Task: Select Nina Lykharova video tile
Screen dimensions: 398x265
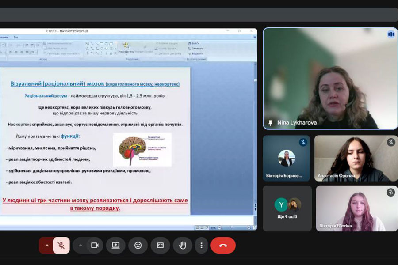Action: (x=330, y=78)
